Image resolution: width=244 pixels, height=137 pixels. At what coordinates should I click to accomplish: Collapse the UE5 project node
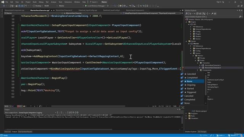coord(189,24)
